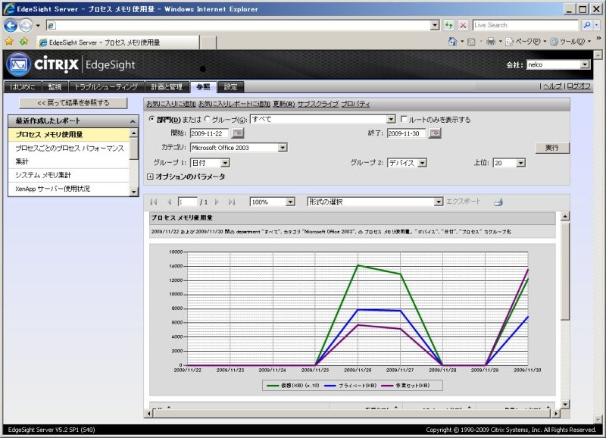Screen dimensions: 606x438
Task: Click the report printer icon beside エクスポート
Action: click(x=498, y=202)
